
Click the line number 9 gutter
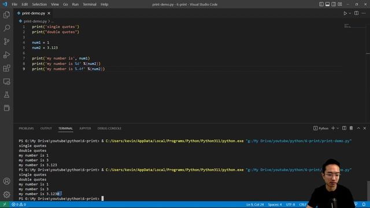click(24, 69)
